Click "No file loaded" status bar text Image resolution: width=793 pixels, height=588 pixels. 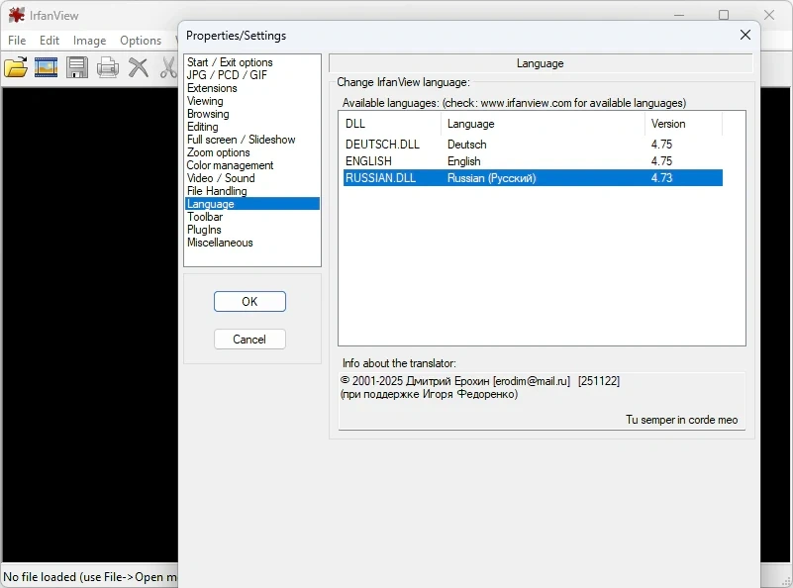click(x=90, y=577)
